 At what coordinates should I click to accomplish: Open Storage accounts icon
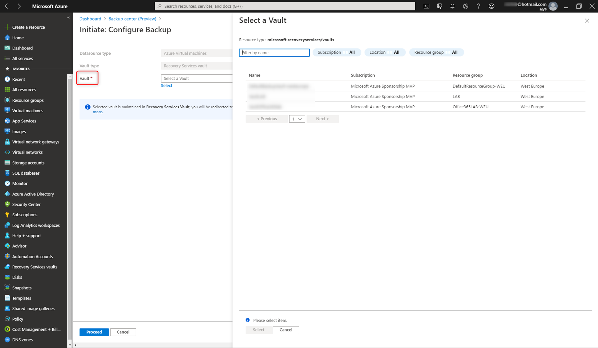7,163
